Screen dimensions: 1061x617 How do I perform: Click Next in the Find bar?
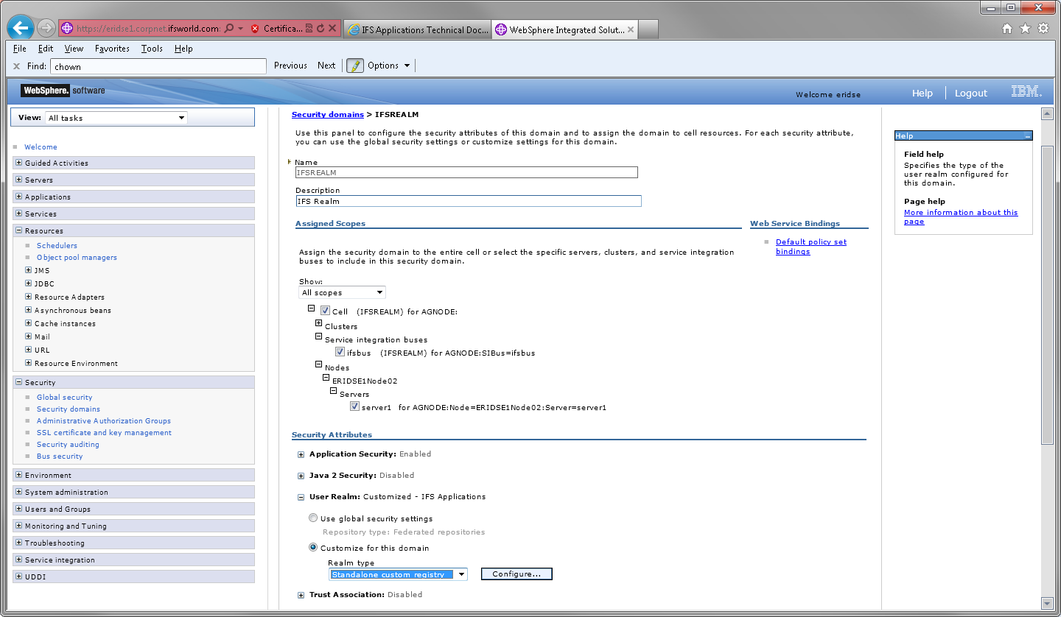326,66
